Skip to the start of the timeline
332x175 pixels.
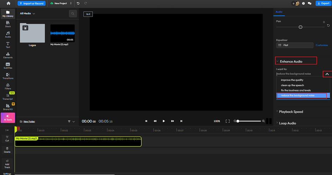(146, 121)
